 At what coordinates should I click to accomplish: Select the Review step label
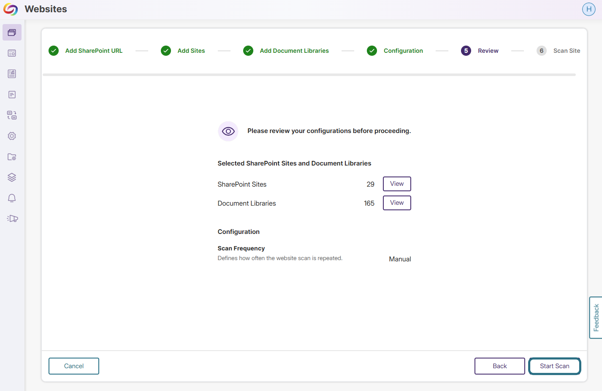[x=488, y=51]
